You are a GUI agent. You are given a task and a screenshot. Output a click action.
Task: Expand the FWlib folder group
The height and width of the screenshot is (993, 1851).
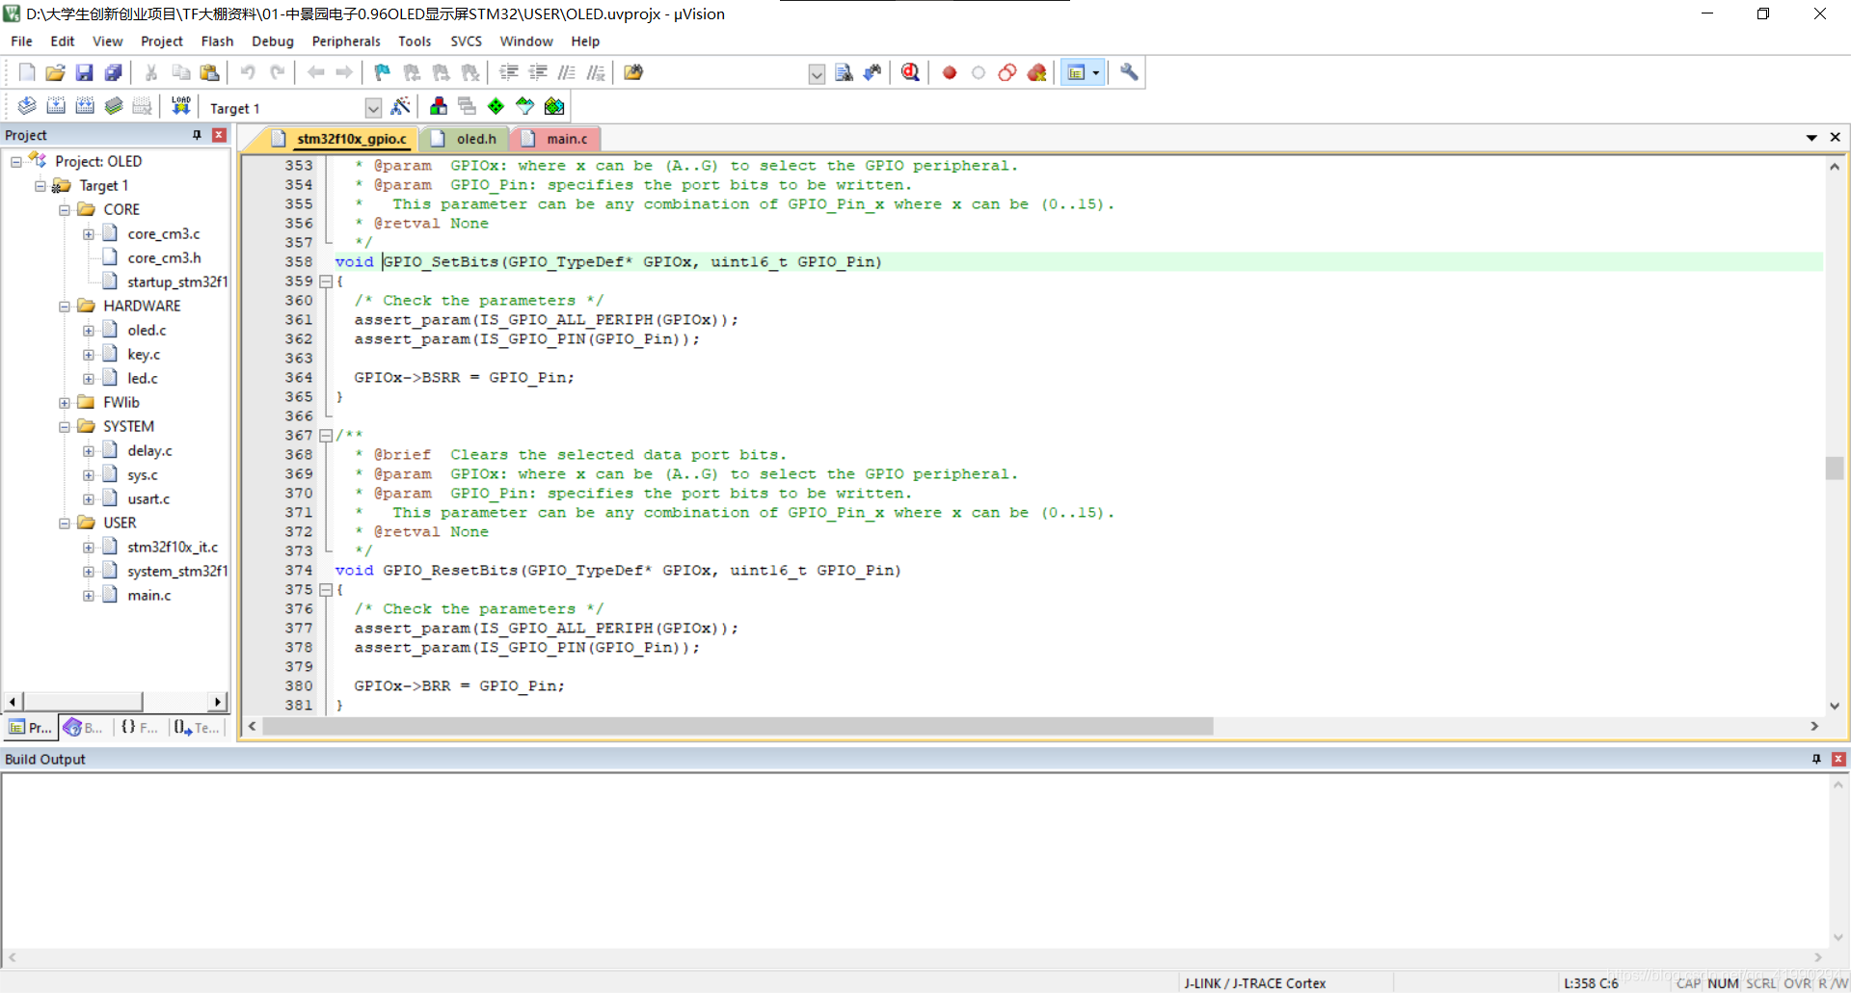65,403
